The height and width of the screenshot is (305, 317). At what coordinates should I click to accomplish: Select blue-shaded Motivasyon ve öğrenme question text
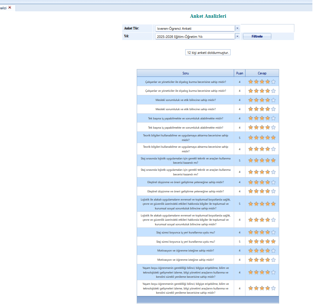coord(186,250)
